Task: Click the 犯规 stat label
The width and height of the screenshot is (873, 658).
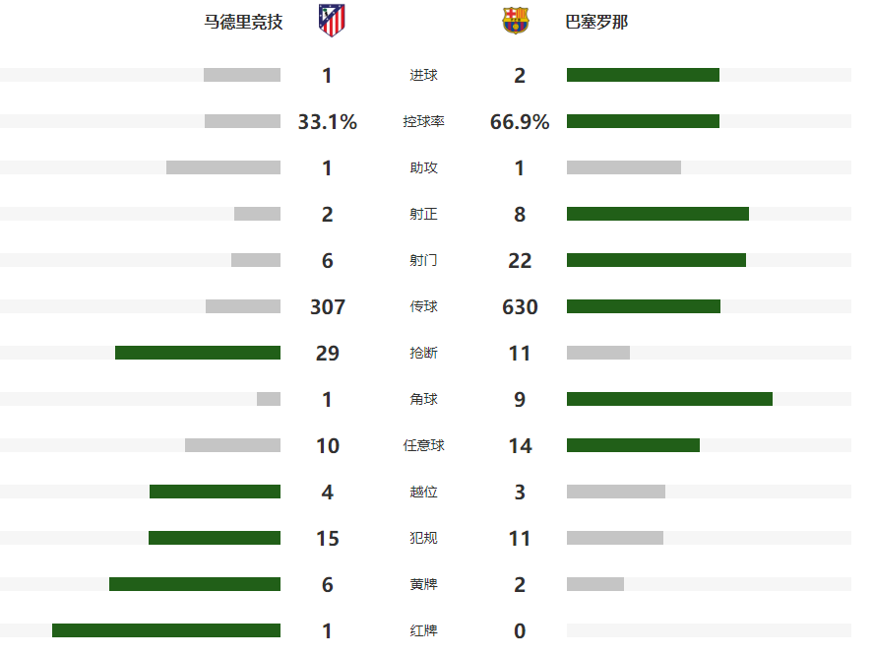Action: [423, 539]
